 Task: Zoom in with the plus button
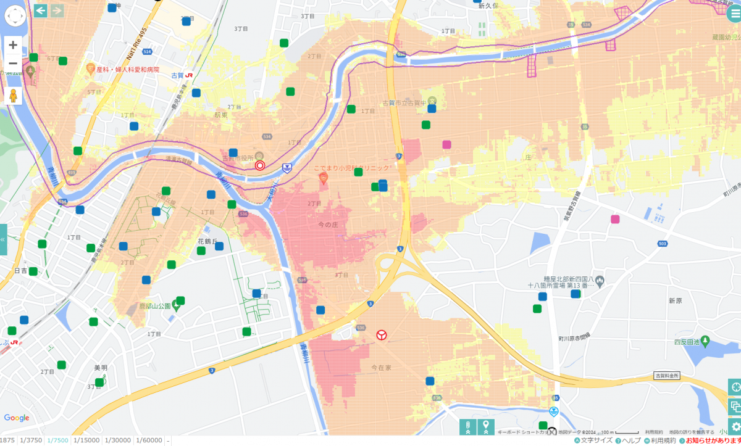point(13,45)
